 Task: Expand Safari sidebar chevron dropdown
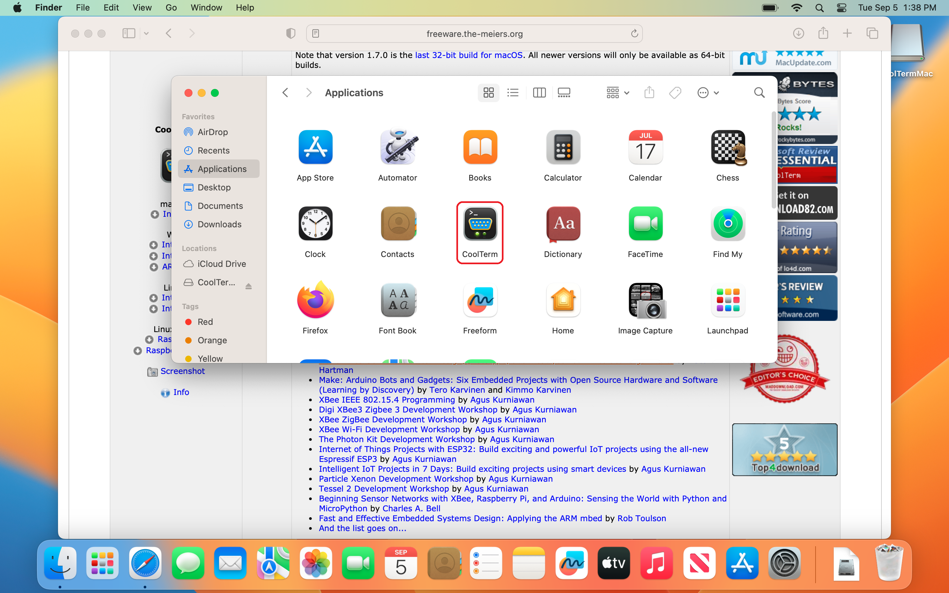[x=146, y=34]
